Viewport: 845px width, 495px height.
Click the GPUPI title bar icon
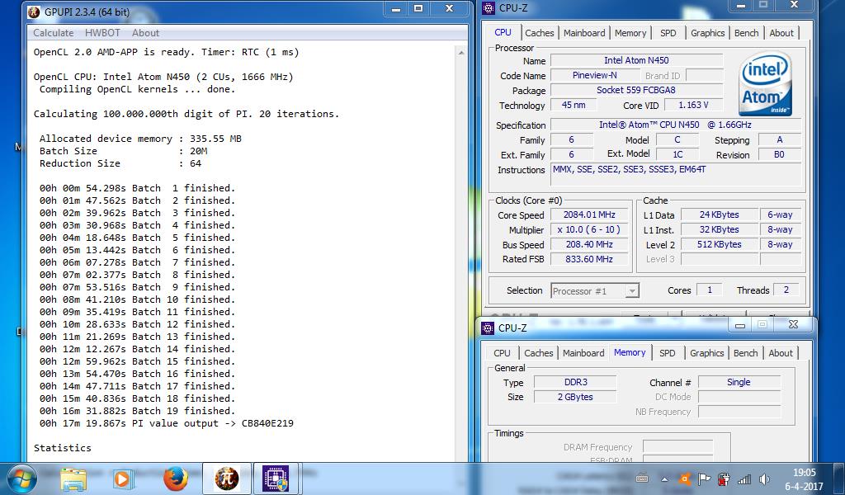[x=34, y=12]
